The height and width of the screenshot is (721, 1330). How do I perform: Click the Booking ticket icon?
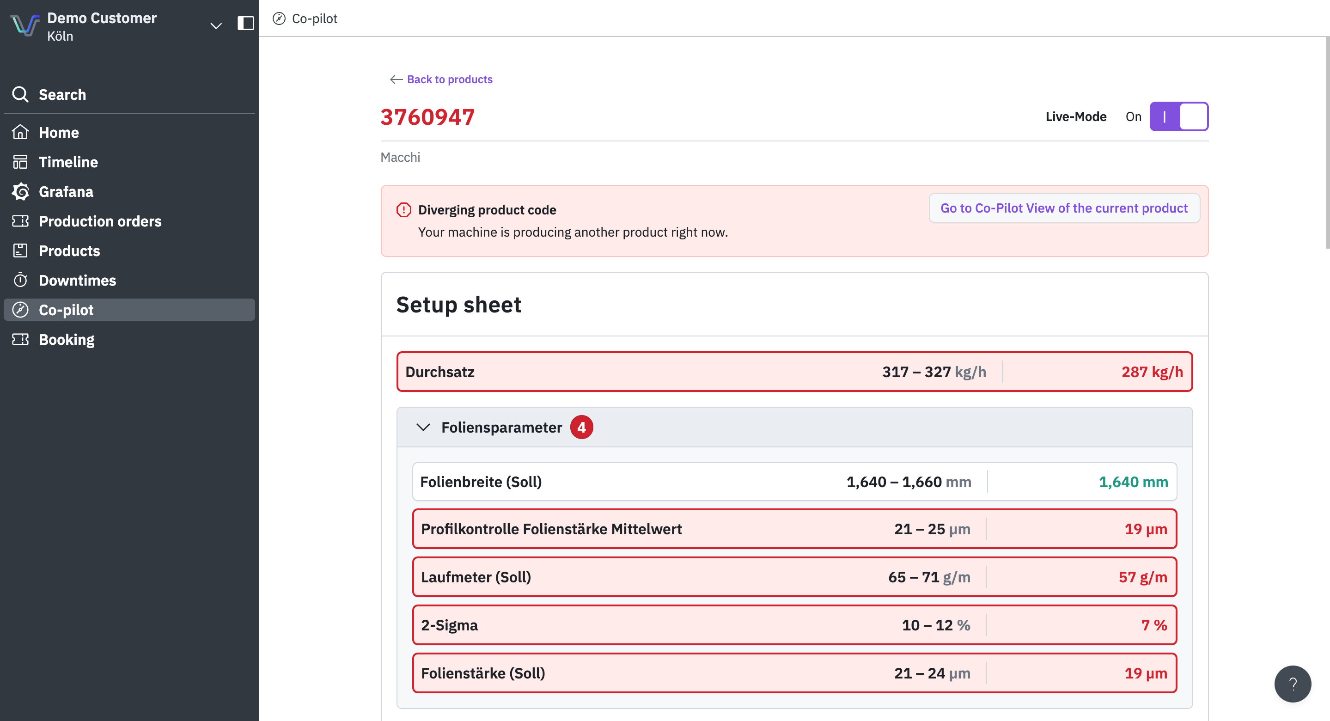pos(20,339)
